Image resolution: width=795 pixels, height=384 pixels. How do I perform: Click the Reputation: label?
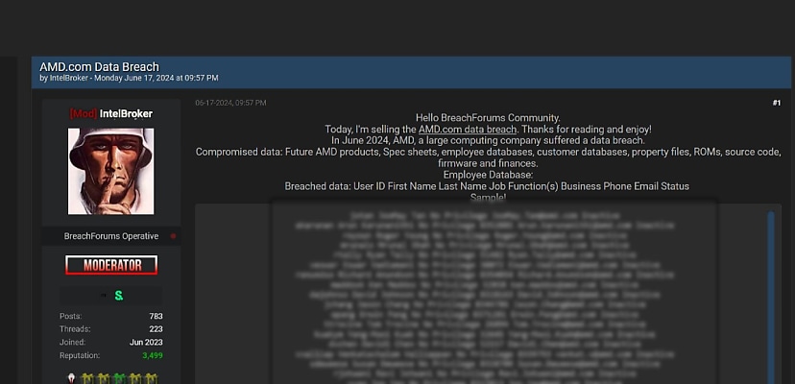[x=80, y=355]
